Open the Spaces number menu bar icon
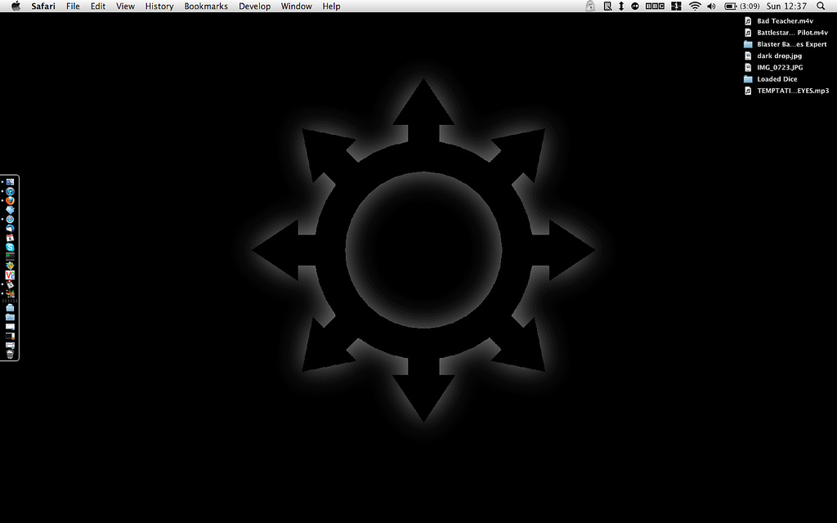 pos(676,7)
